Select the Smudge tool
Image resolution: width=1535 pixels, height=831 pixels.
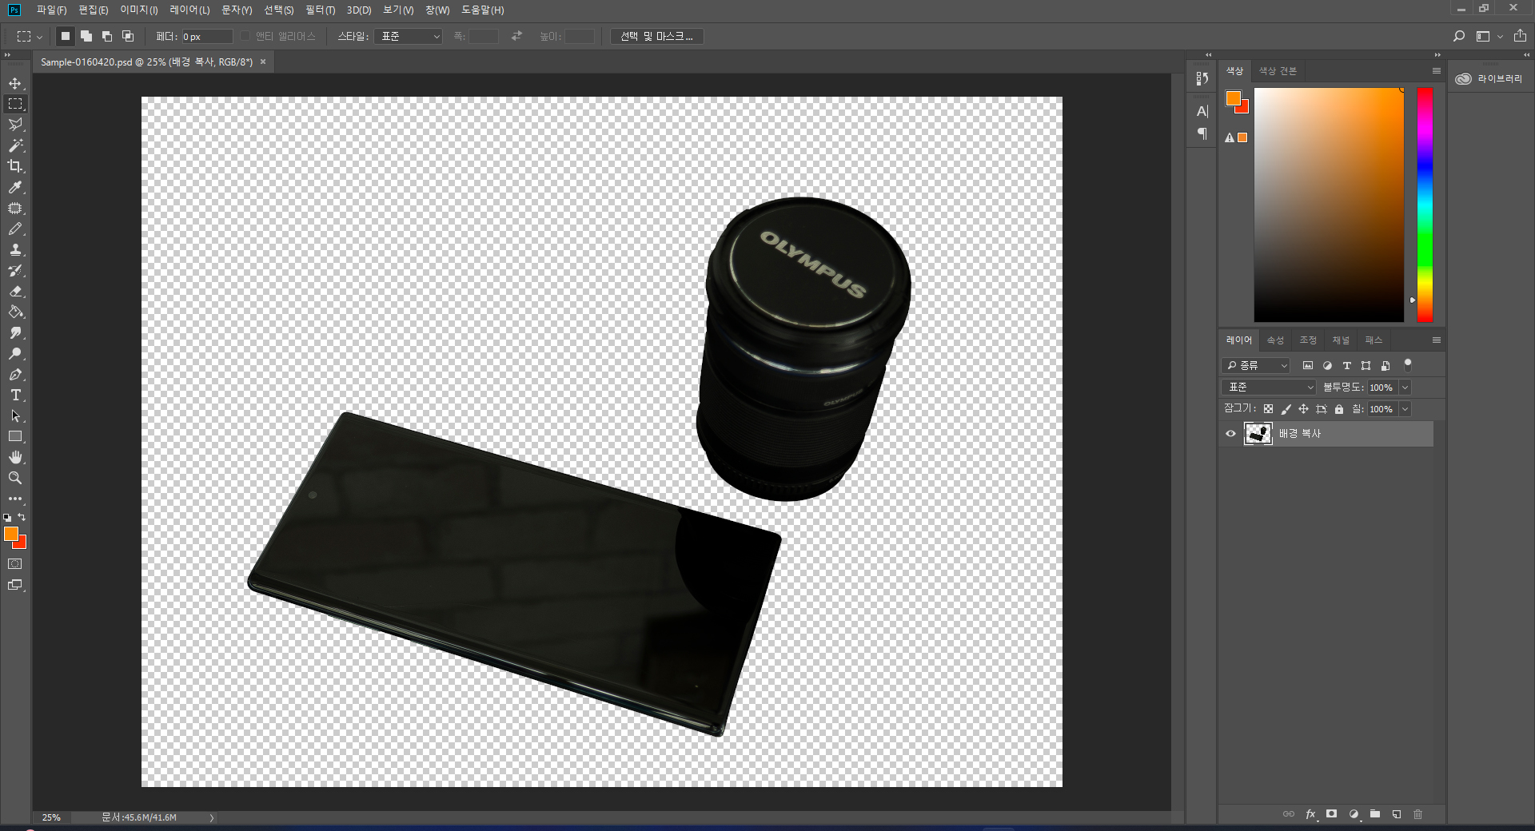pyautogui.click(x=15, y=332)
